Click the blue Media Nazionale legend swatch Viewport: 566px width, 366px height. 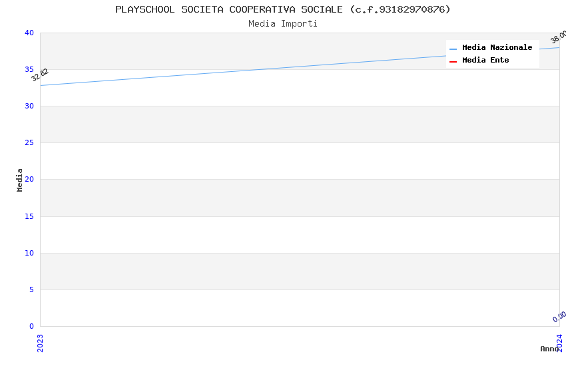pos(453,49)
